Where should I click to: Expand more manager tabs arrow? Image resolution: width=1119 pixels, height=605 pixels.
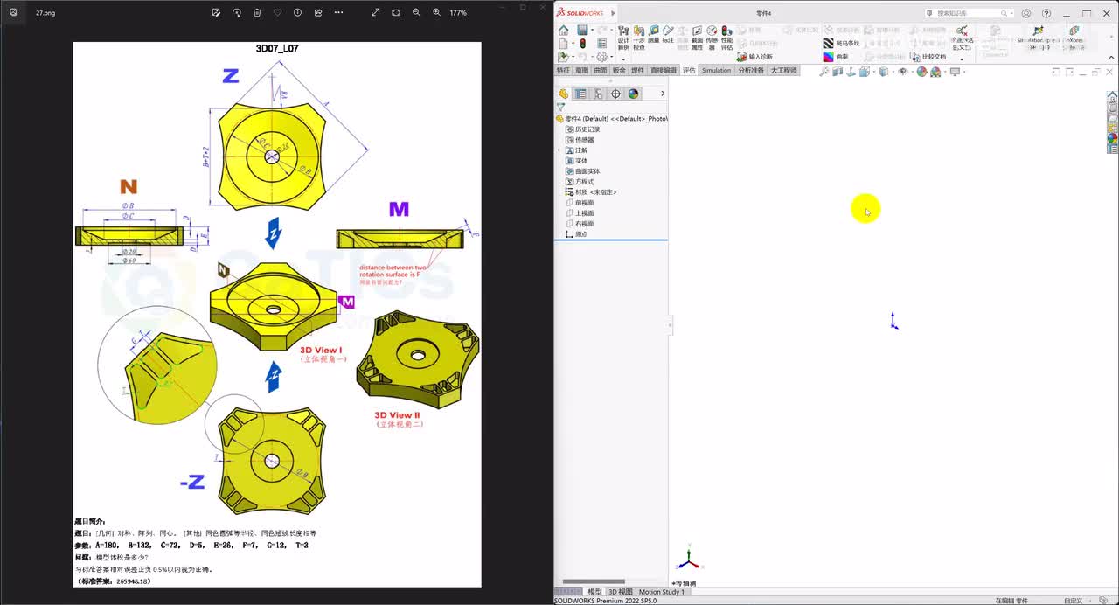pyautogui.click(x=663, y=94)
